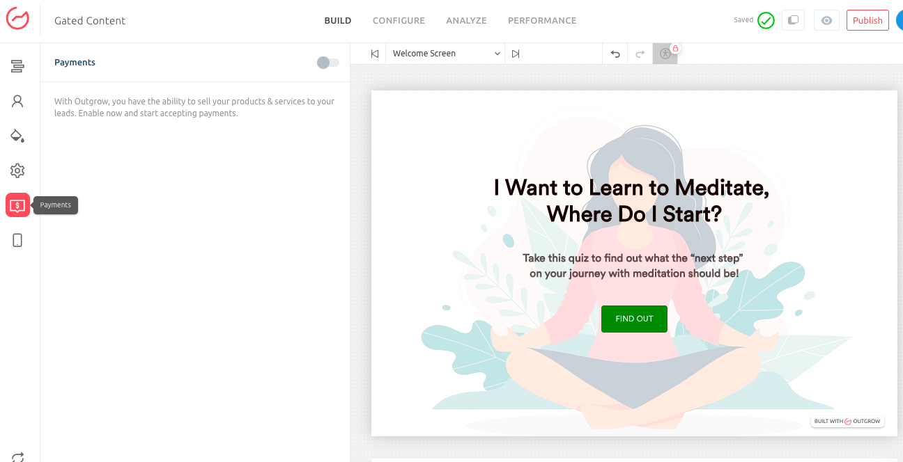The height and width of the screenshot is (462, 903).
Task: Switch to the Analyze tab
Action: point(466,21)
